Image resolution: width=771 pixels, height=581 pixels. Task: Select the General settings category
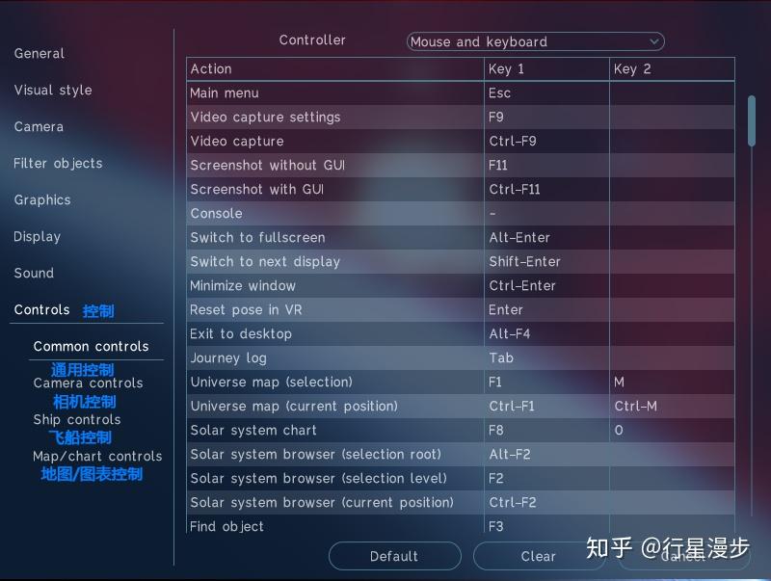(40, 53)
